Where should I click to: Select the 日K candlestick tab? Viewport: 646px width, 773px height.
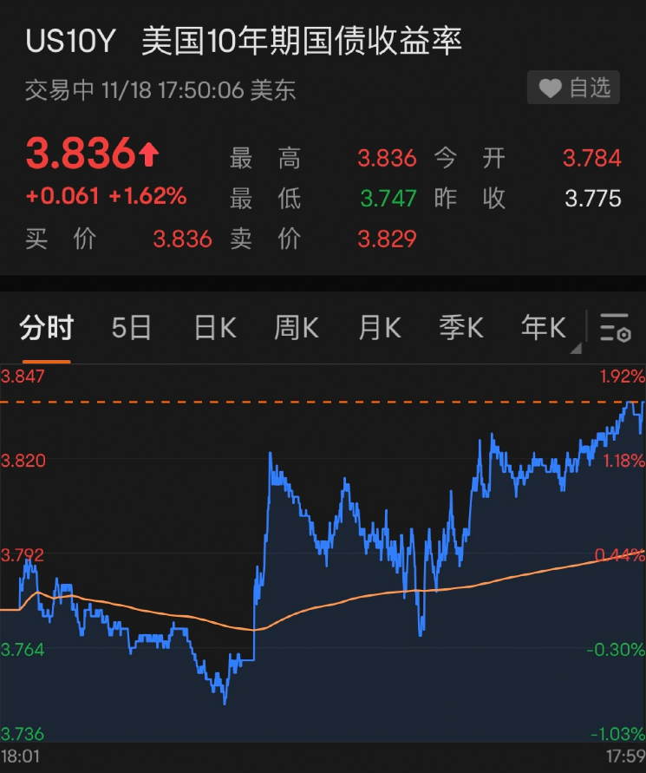(214, 328)
